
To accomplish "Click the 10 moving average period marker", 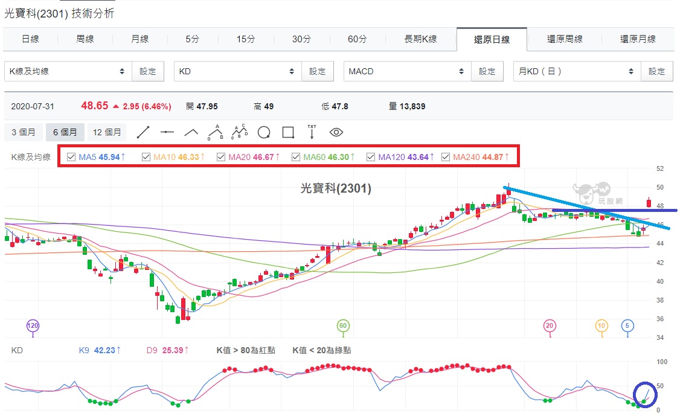I will [x=601, y=325].
